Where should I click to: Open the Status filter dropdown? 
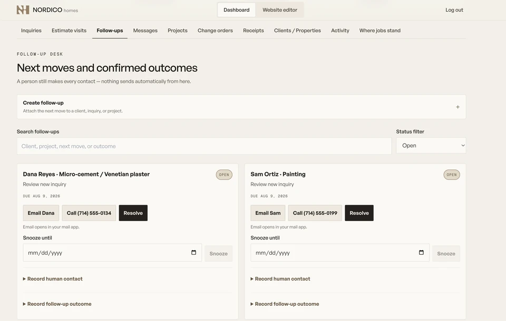(x=431, y=146)
